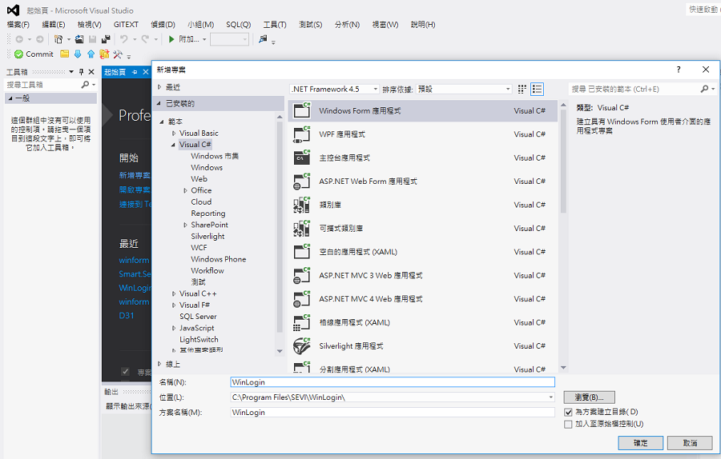Toggle start page checkbox above the output panel
Viewport: 721px width, 459px height.
point(125,371)
